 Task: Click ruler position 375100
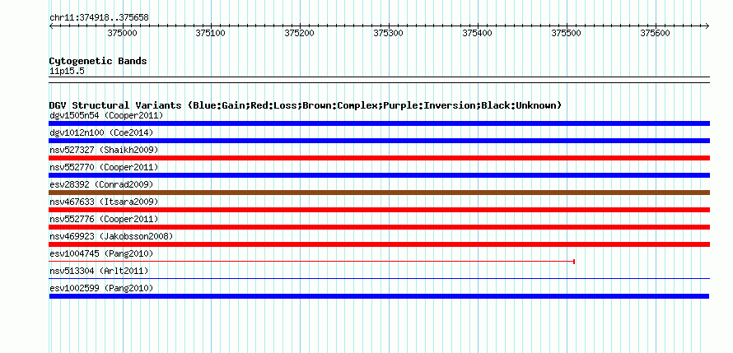(210, 33)
